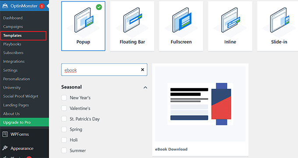The image size is (298, 158).
Task: Click the Floating Bar label
Action: 132,42
